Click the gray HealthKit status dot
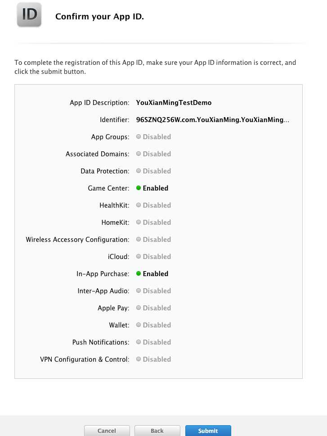Viewport: 327px width, 436px height. (139, 205)
